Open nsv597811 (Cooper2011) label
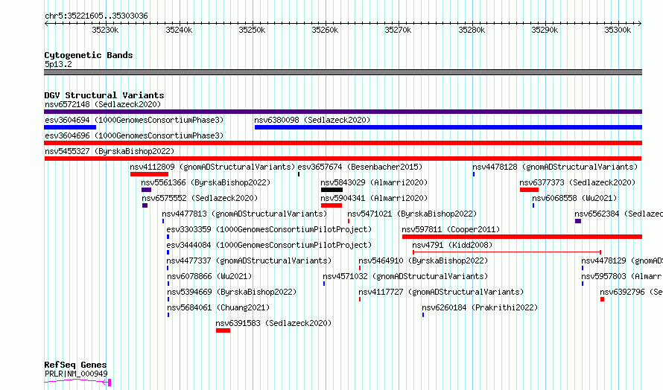 click(x=451, y=229)
